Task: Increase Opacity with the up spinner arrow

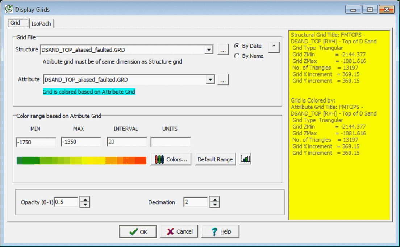Action: (x=84, y=200)
